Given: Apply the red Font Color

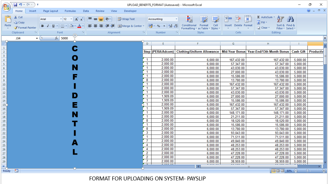Looking at the screenshot, I should pyautogui.click(x=79, y=26).
